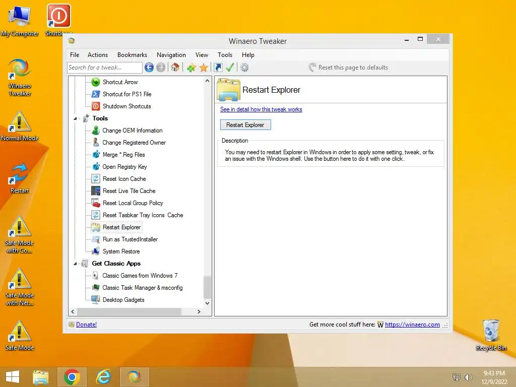Click the shortcut-arrow export toolbar icon
Image resolution: width=516 pixels, height=387 pixels.
click(x=218, y=68)
